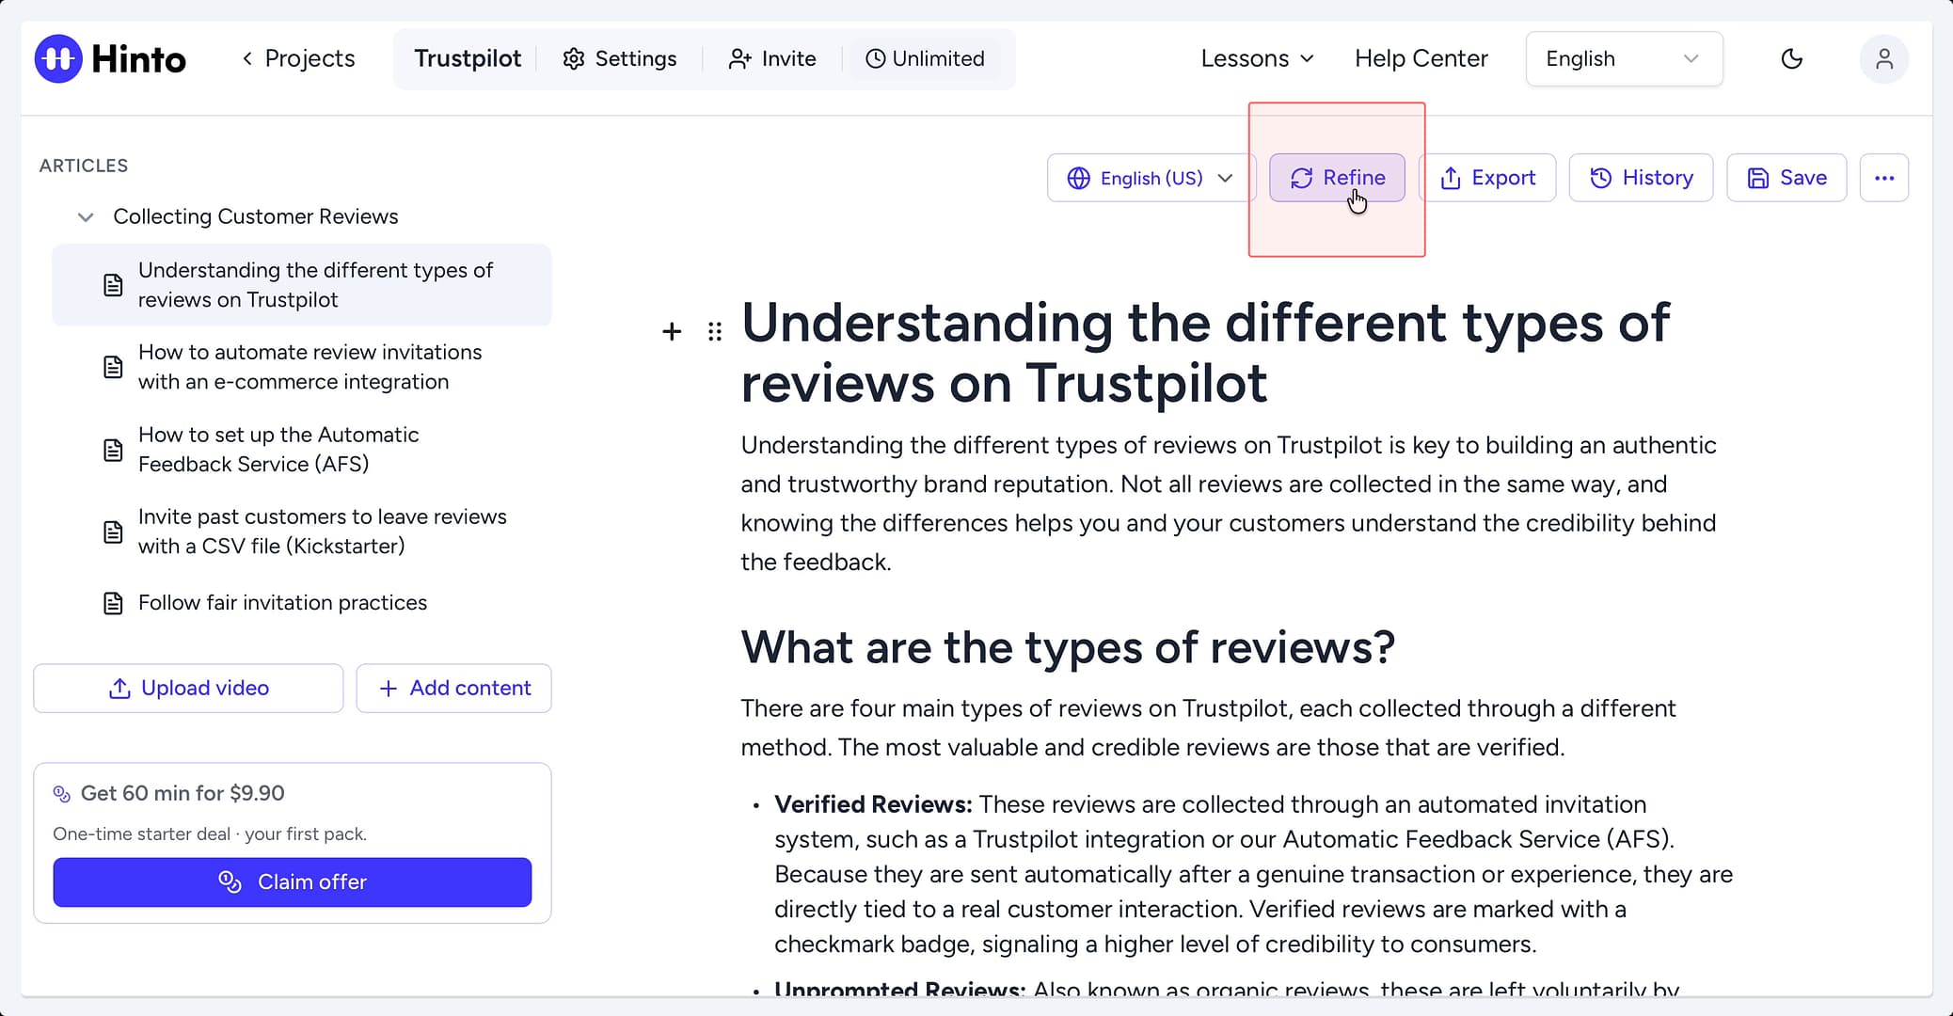The image size is (1953, 1016).
Task: Open the article History
Action: point(1641,178)
